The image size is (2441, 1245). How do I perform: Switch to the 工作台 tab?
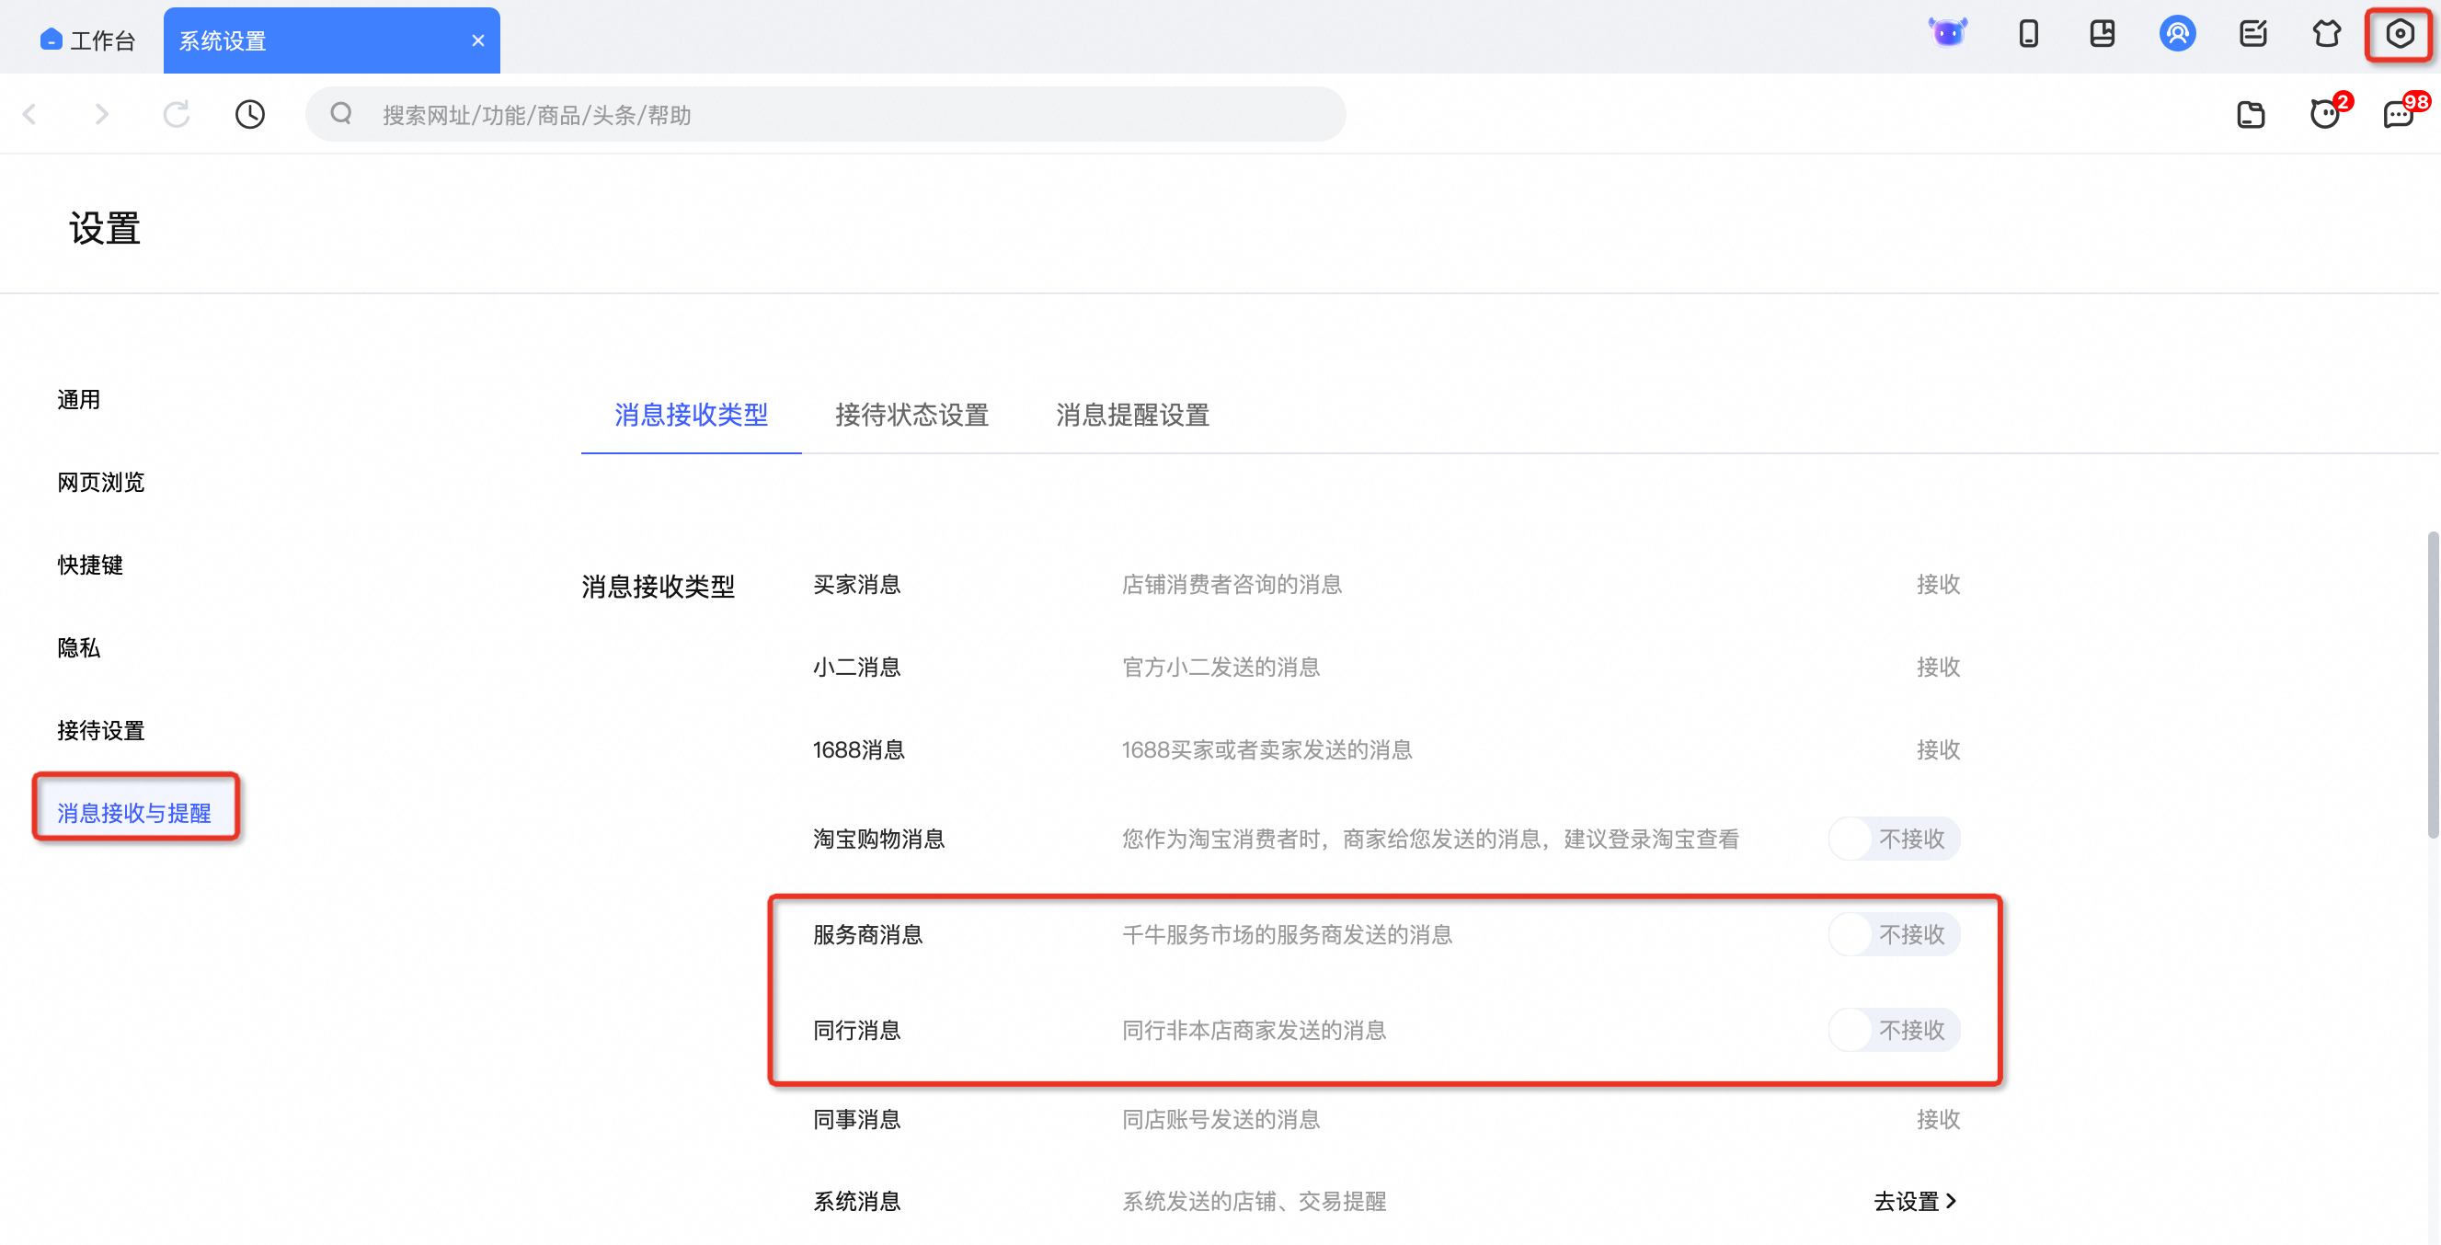[x=89, y=40]
